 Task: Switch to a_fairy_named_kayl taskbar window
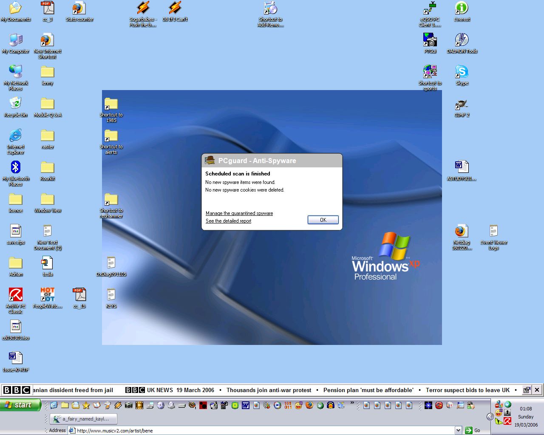[x=83, y=419]
